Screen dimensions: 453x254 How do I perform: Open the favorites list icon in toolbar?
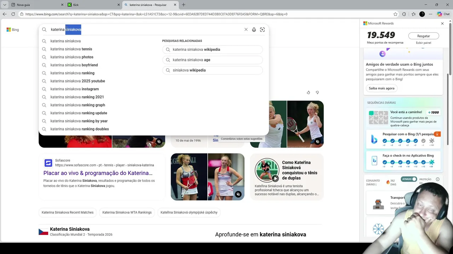pyautogui.click(x=413, y=14)
